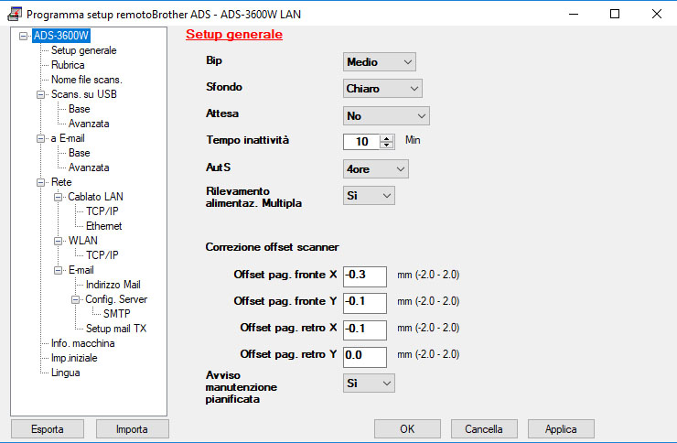Open the SMTP settings tree item
This screenshot has width=677, height=443.
tap(116, 314)
